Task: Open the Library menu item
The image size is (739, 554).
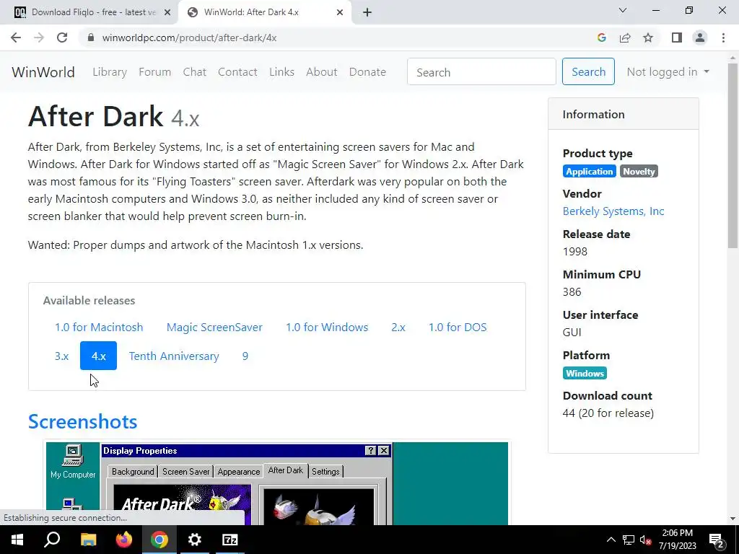Action: [x=110, y=72]
